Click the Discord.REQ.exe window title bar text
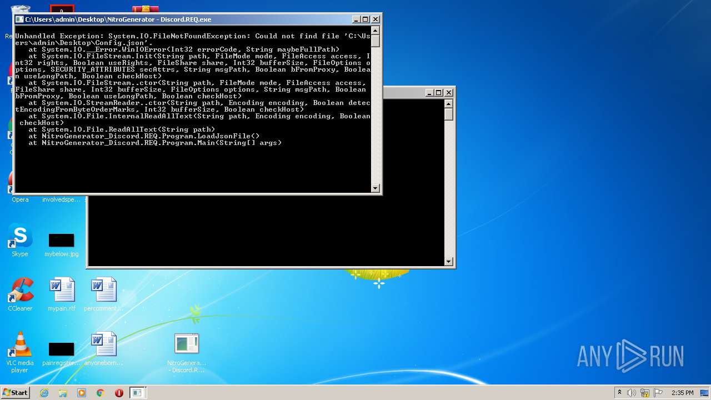711x400 pixels. pyautogui.click(x=118, y=19)
